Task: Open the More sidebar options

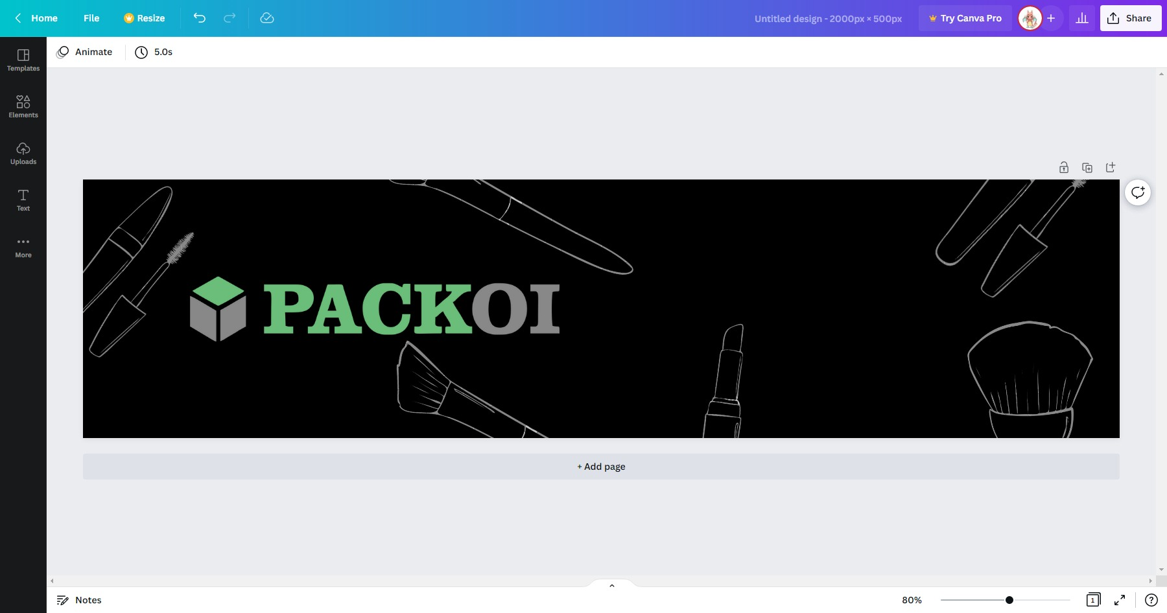Action: [x=23, y=247]
